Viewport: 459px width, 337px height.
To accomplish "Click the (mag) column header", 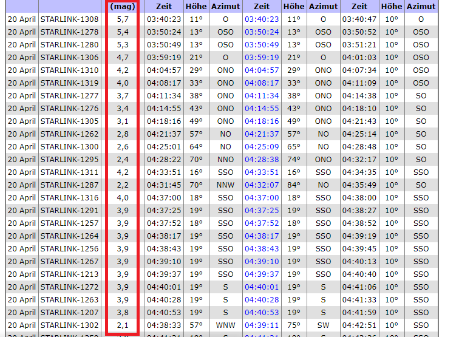I will pyautogui.click(x=123, y=6).
